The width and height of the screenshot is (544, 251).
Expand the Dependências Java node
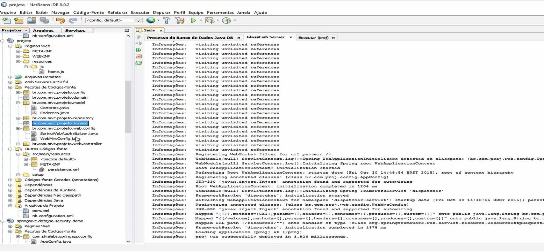pos(10,200)
